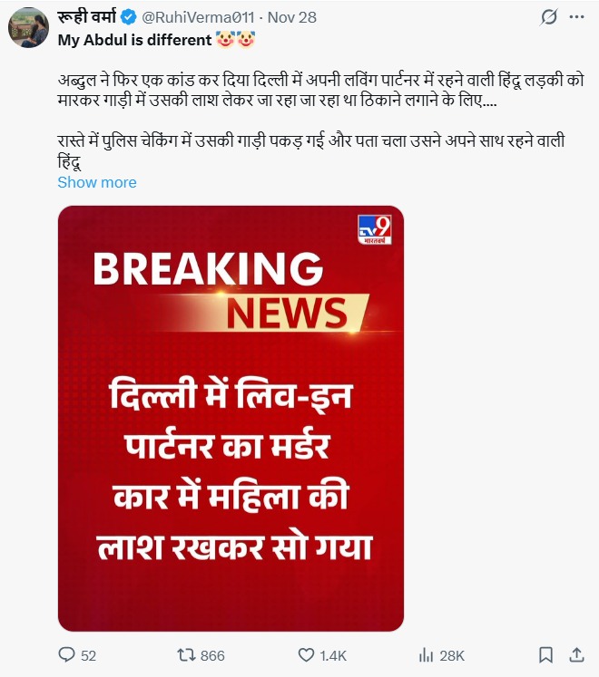Click the 866 repost count
Screen dimensions: 599x677
pyautogui.click(x=212, y=656)
